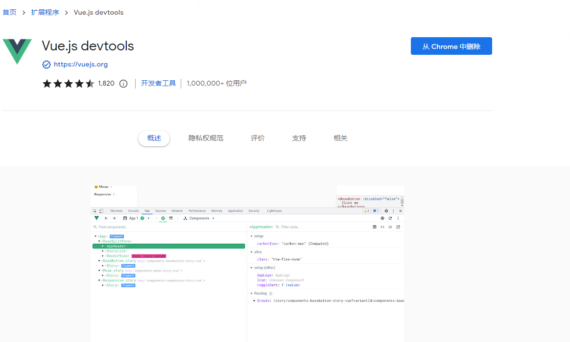Click the Find components search field
The width and height of the screenshot is (570, 342).
tap(169, 227)
